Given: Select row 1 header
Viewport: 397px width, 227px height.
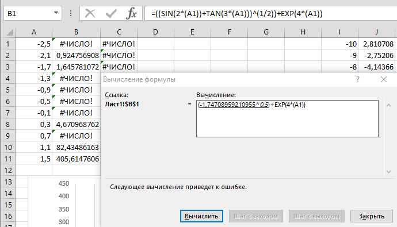Looking at the screenshot, I should (x=7, y=44).
